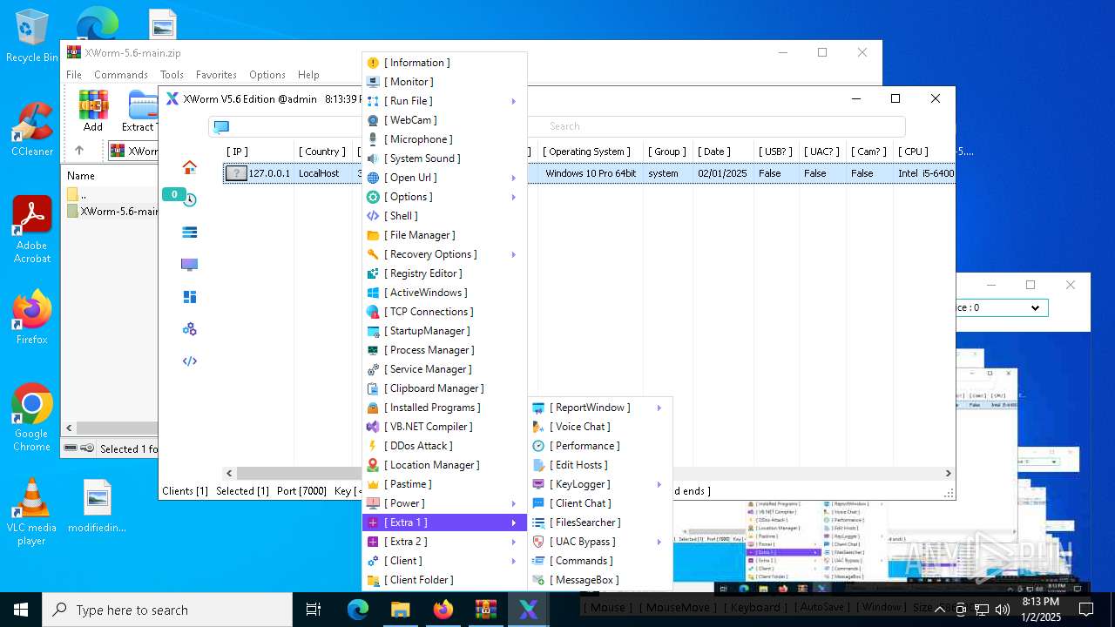Click the XWorm stacked list sidebar icon
This screenshot has height=627, width=1115.
pyautogui.click(x=189, y=233)
